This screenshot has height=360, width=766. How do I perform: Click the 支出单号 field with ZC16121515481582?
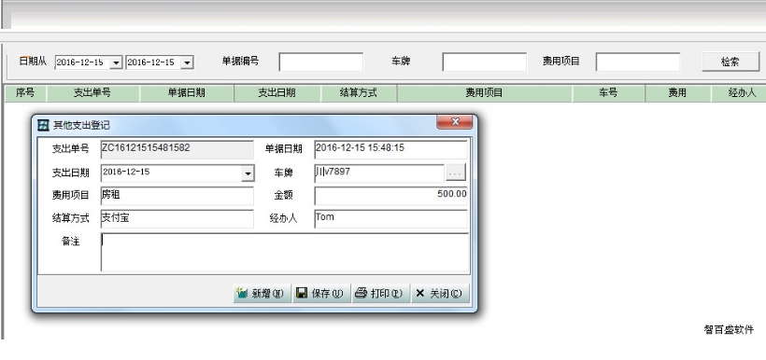tap(177, 149)
